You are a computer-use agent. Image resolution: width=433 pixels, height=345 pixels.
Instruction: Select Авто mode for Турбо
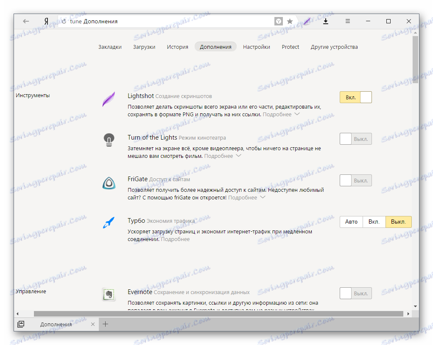[351, 221]
